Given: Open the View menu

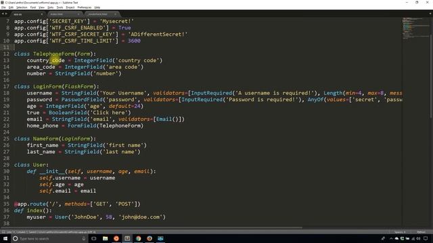Looking at the screenshot, I should 41,7.
